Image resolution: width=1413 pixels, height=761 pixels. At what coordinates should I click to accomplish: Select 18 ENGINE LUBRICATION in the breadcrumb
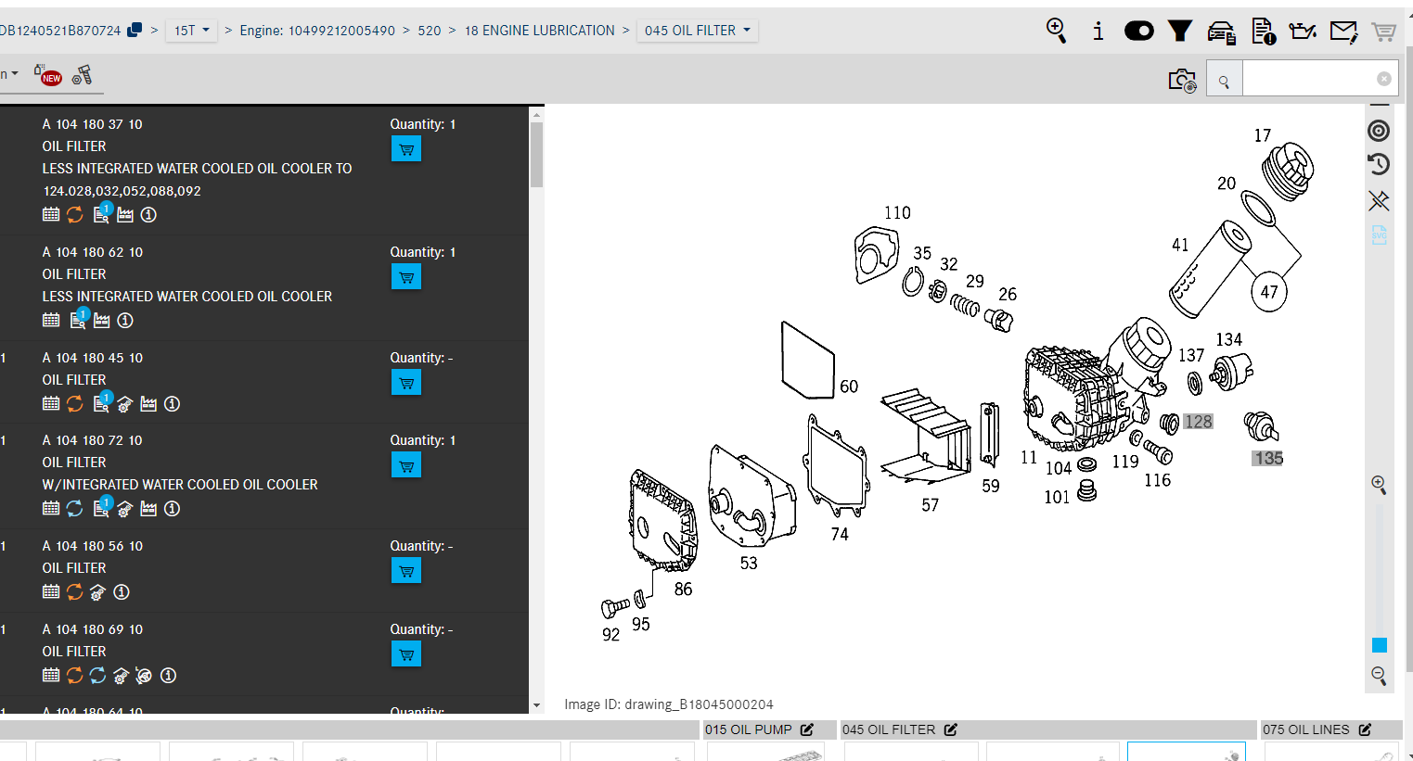(539, 31)
